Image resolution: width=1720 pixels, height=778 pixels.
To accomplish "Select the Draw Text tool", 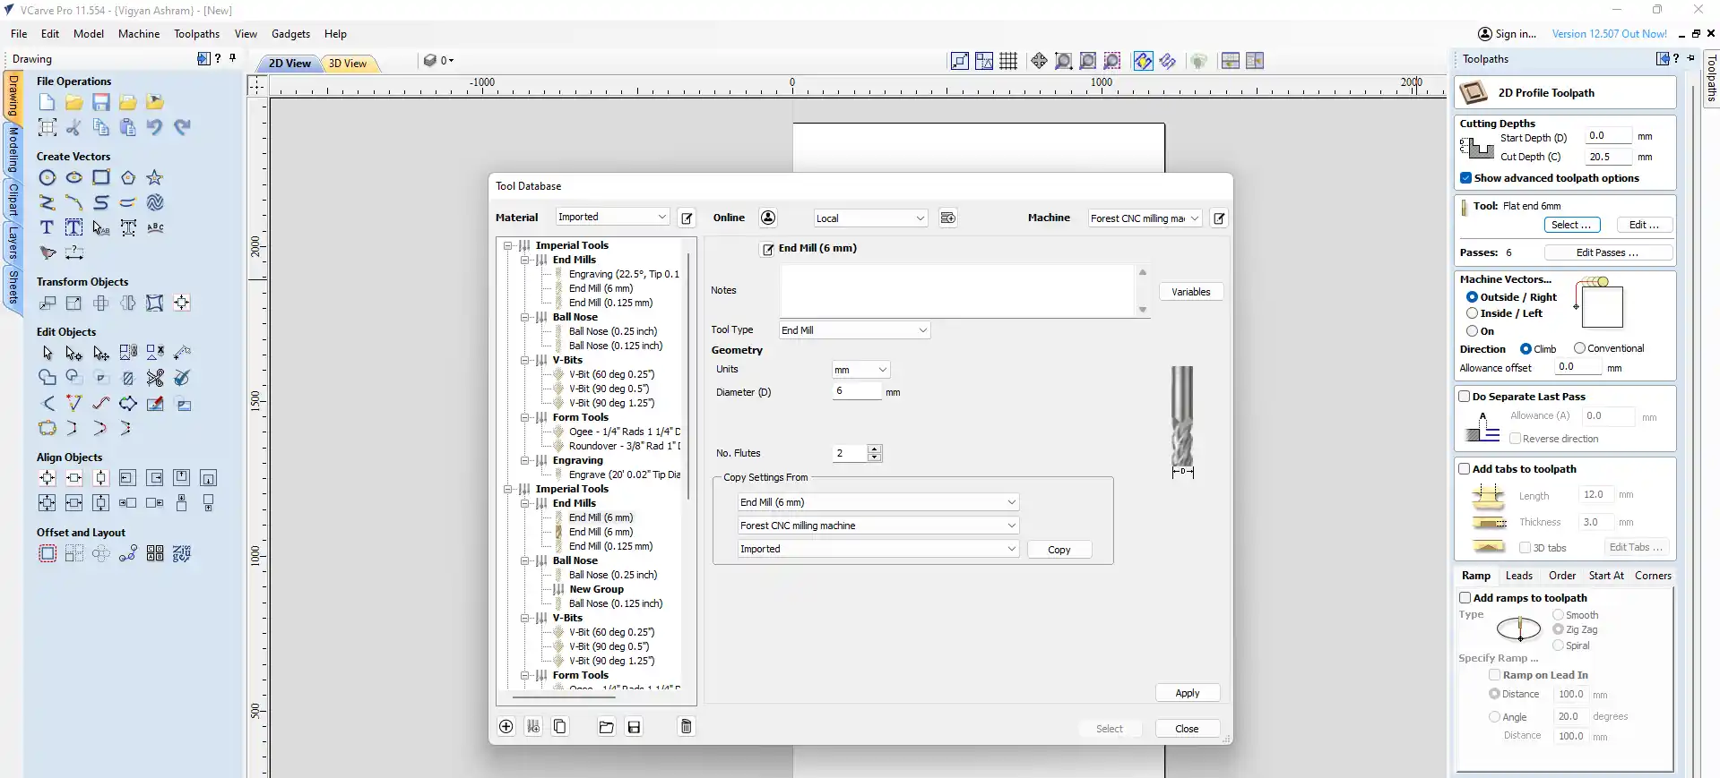I will 48,227.
